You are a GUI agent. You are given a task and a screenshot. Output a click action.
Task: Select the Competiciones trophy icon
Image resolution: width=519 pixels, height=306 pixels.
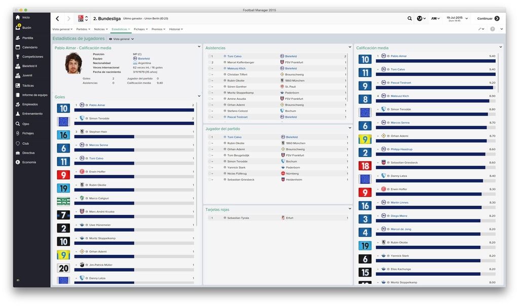(x=18, y=57)
